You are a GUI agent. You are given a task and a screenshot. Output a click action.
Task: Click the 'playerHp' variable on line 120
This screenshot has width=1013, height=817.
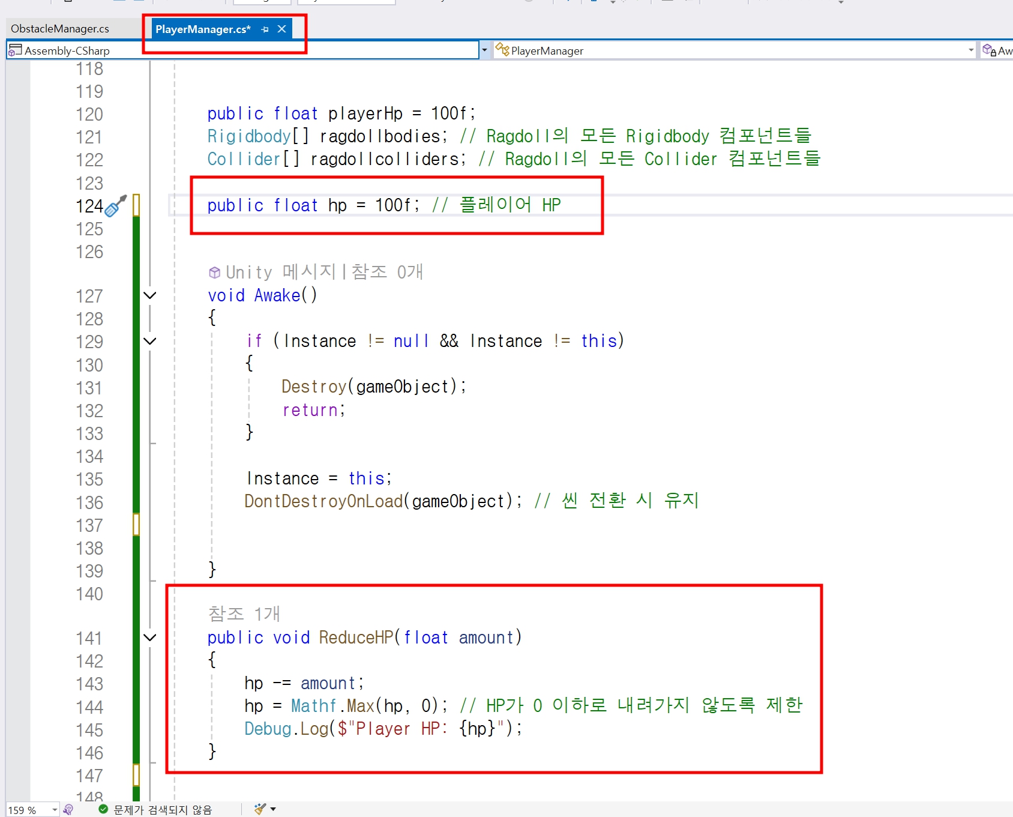coord(365,113)
